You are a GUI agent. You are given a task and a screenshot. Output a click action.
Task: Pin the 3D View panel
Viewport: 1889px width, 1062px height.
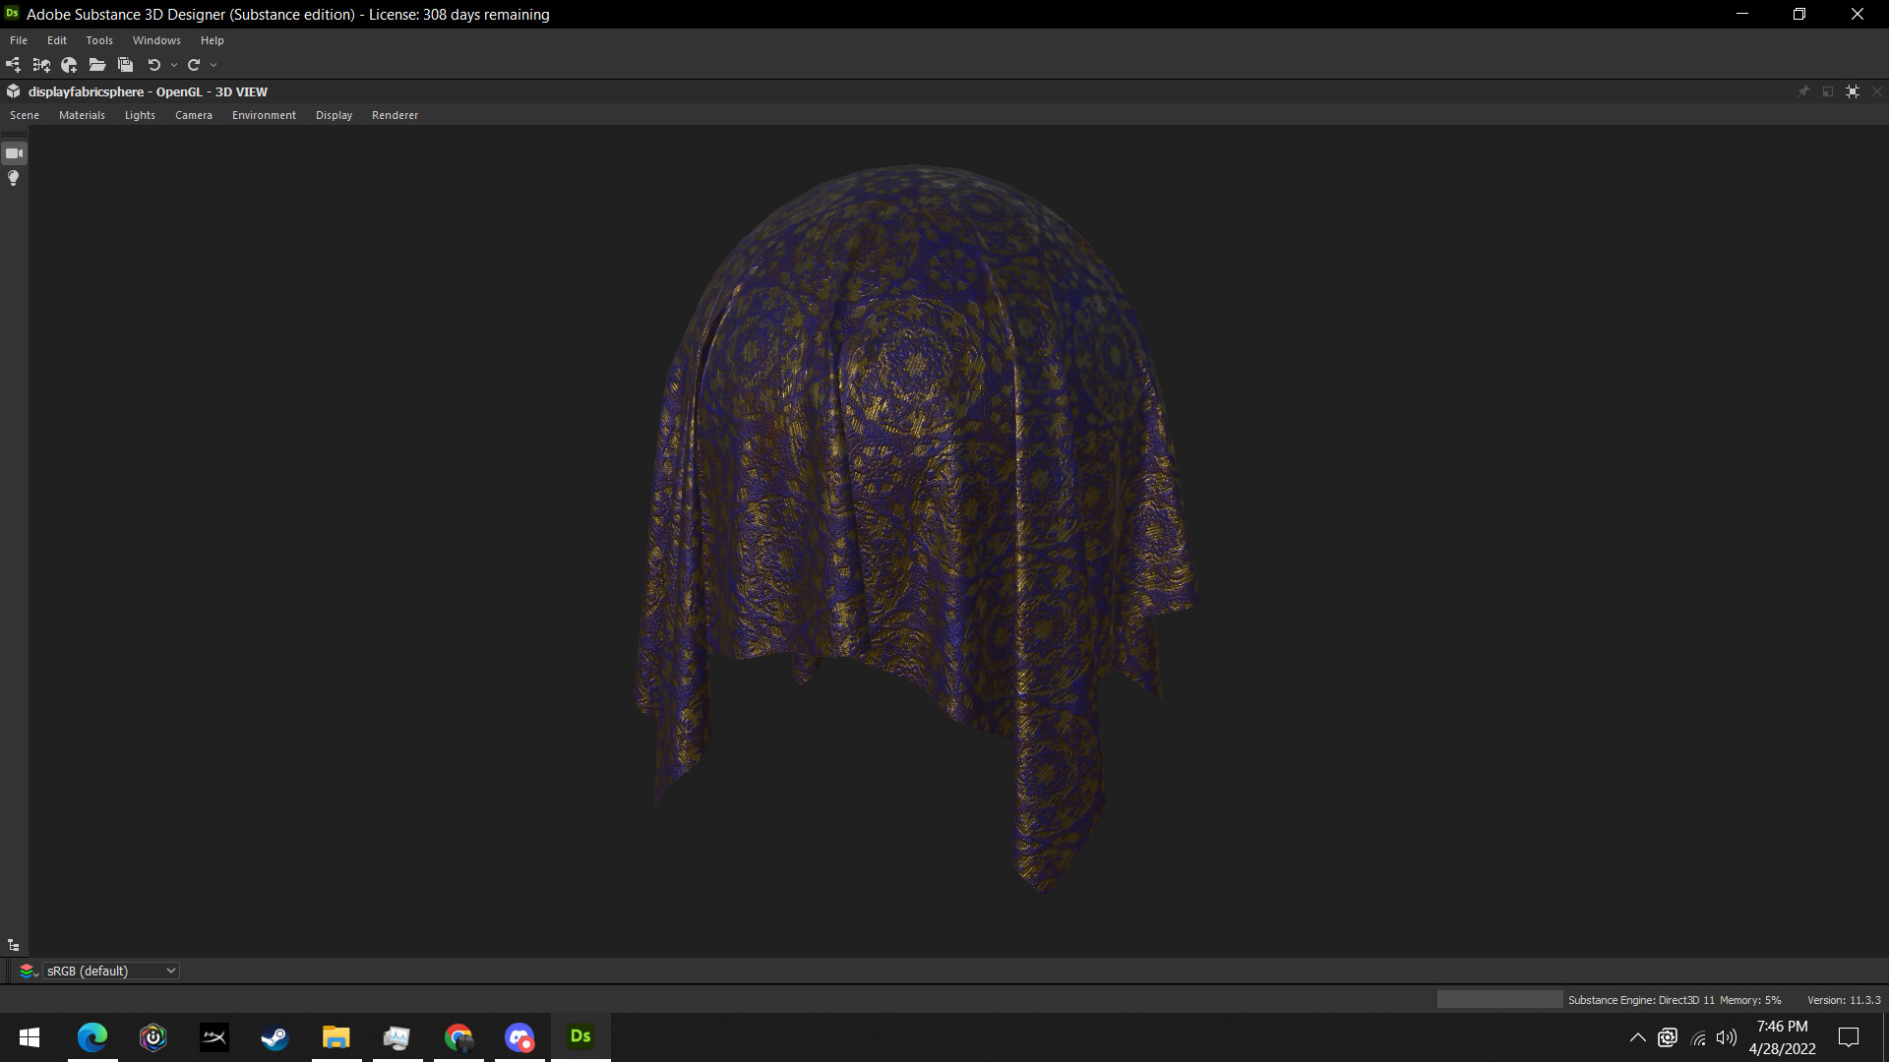1803,90
